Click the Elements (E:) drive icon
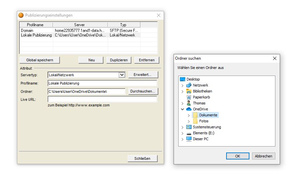 tap(189, 133)
